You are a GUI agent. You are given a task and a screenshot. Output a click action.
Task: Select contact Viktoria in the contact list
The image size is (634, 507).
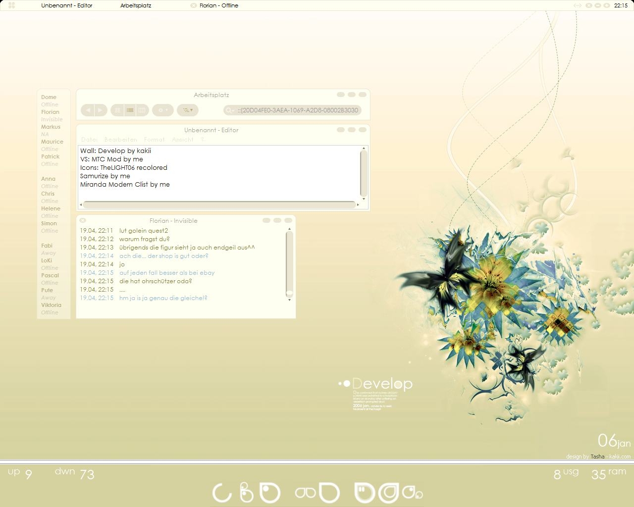coord(51,305)
